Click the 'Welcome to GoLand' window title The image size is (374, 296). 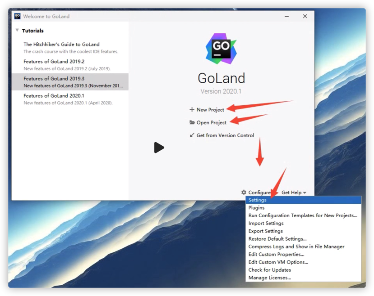[46, 16]
